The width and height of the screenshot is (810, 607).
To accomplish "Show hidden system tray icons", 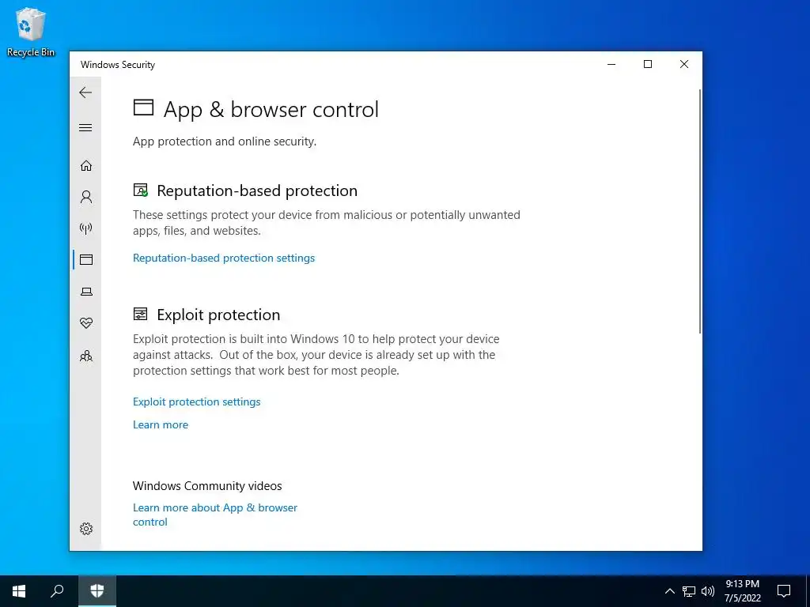I will point(669,591).
